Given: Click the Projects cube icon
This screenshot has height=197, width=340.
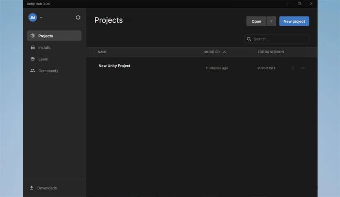Looking at the screenshot, I should tap(33, 35).
